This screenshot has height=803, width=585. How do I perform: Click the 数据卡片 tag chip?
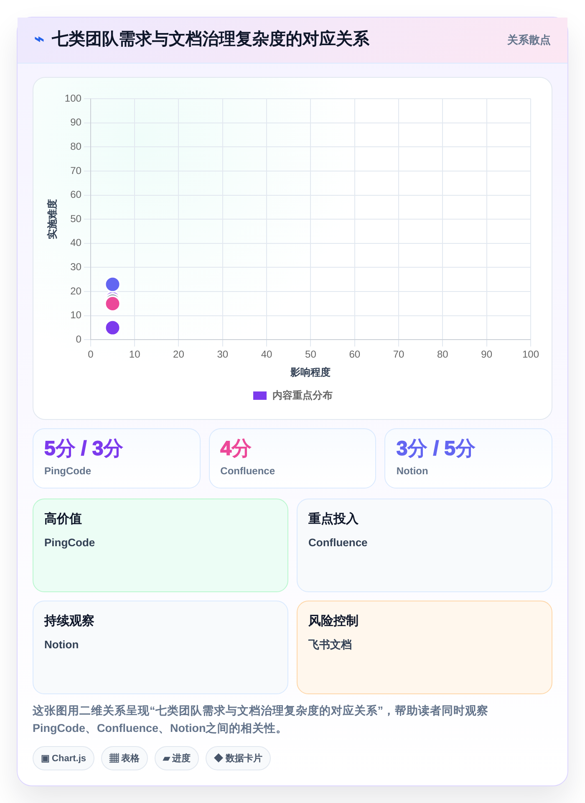click(x=238, y=758)
